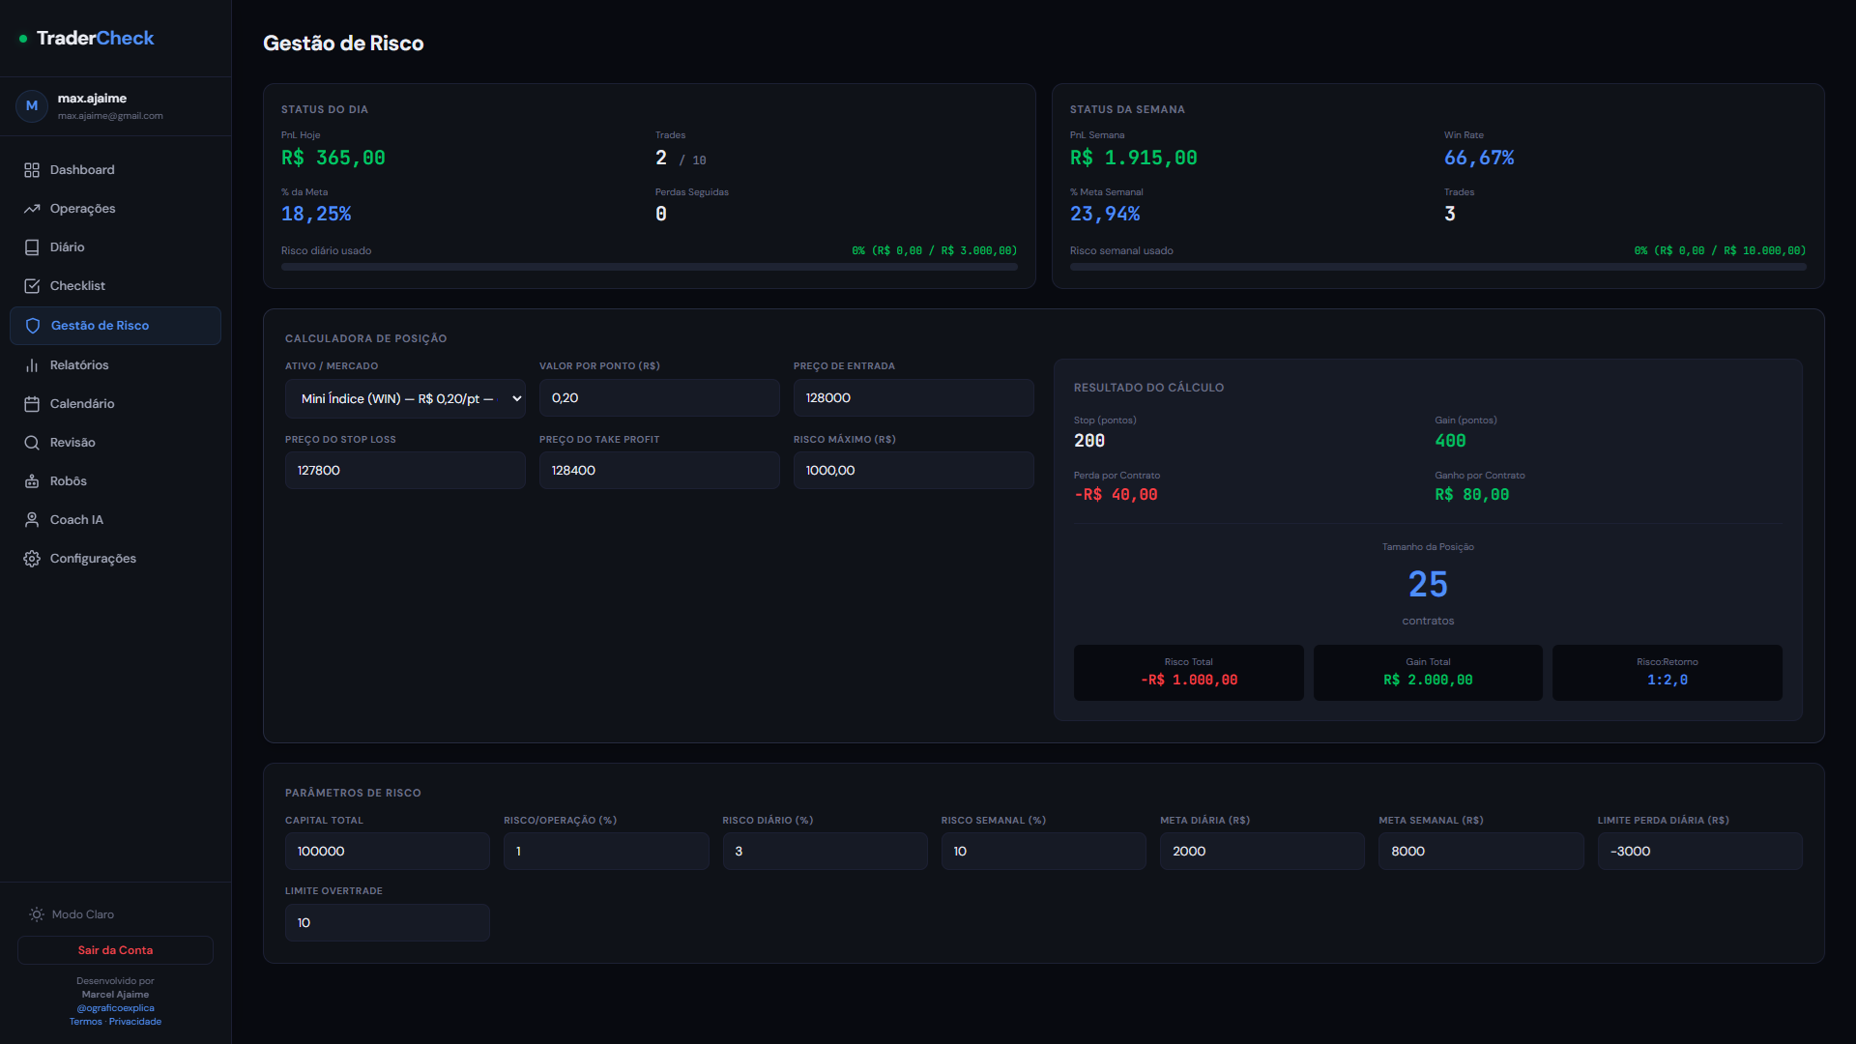Select the Gestão de Risco shield icon
The width and height of the screenshot is (1856, 1044).
(x=32, y=325)
